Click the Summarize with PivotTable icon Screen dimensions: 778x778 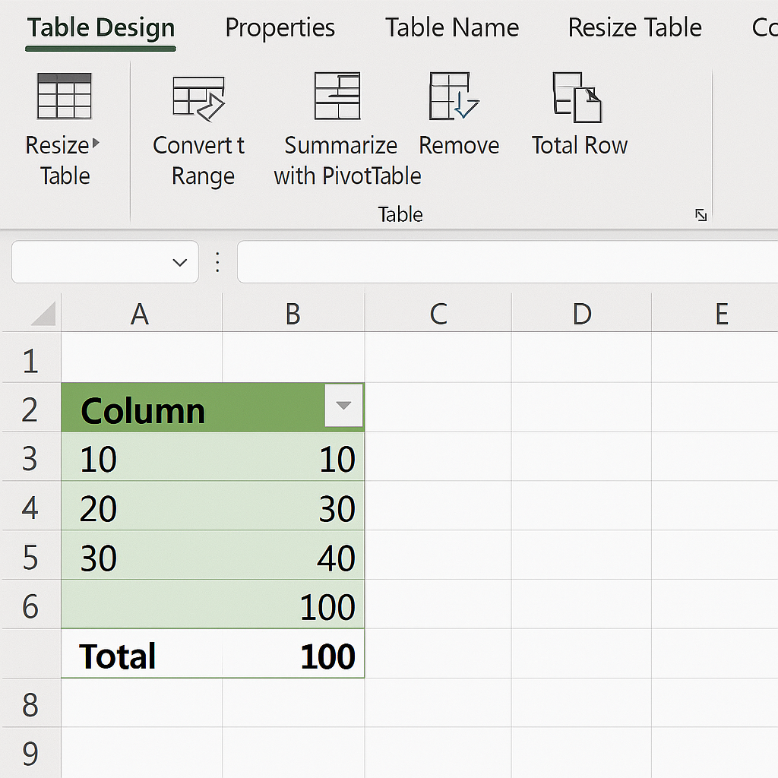click(337, 96)
